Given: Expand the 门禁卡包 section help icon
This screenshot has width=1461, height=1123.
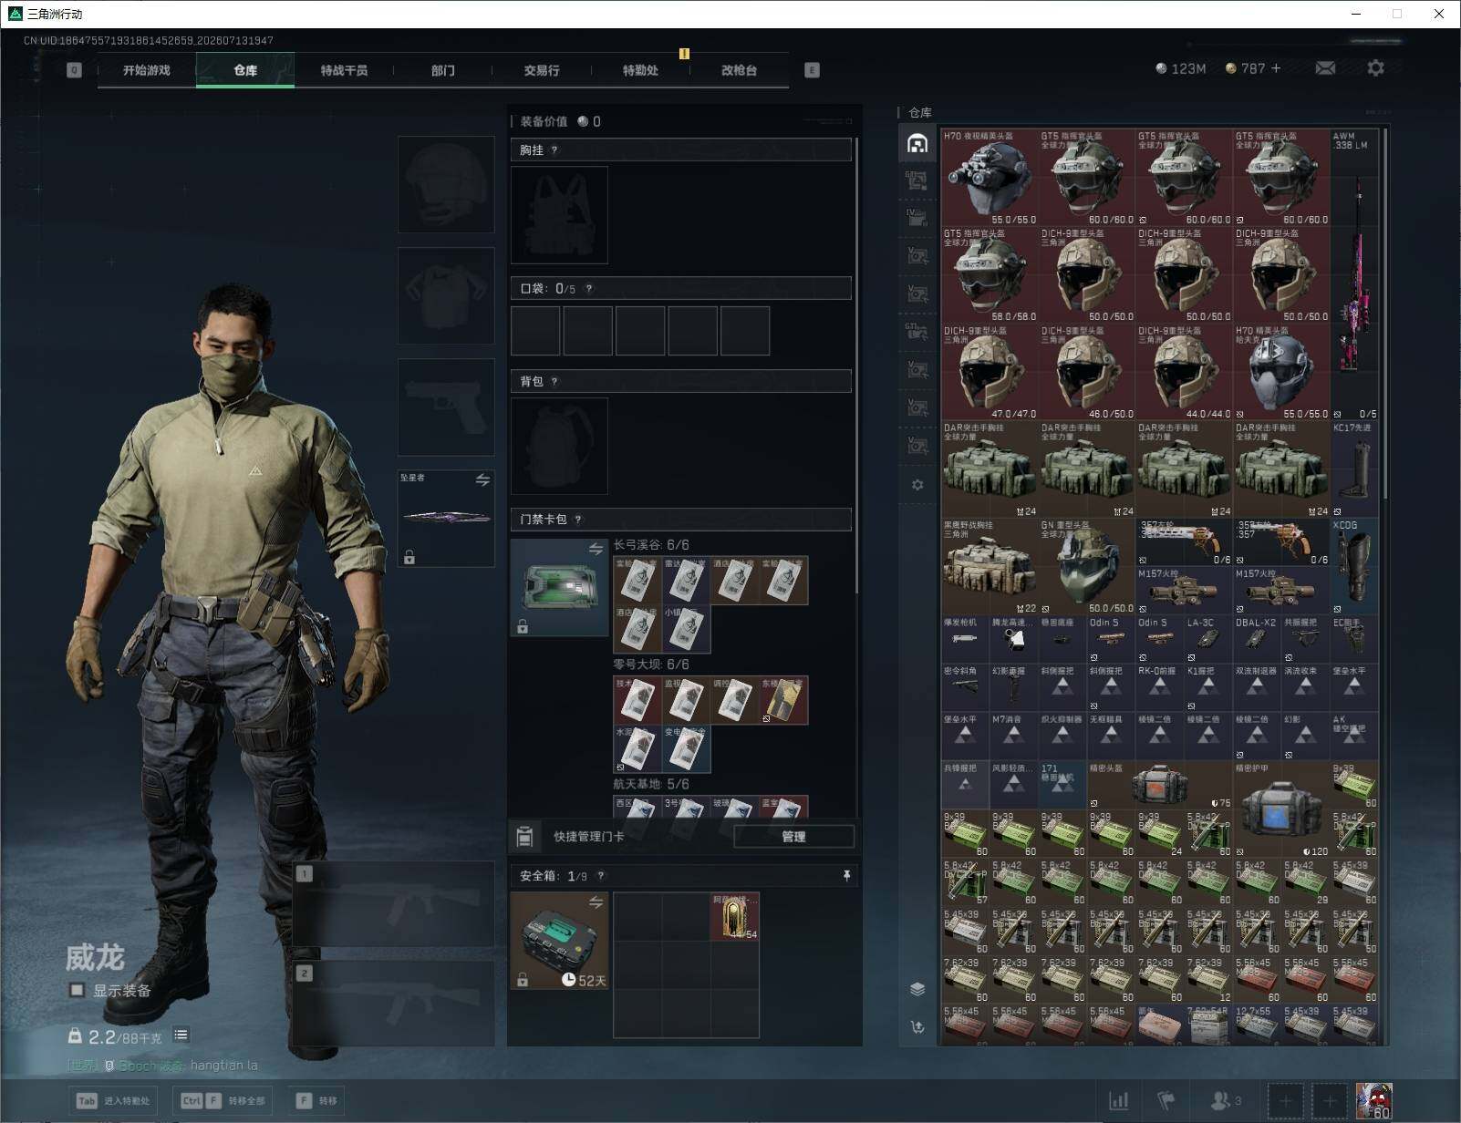Looking at the screenshot, I should (578, 520).
